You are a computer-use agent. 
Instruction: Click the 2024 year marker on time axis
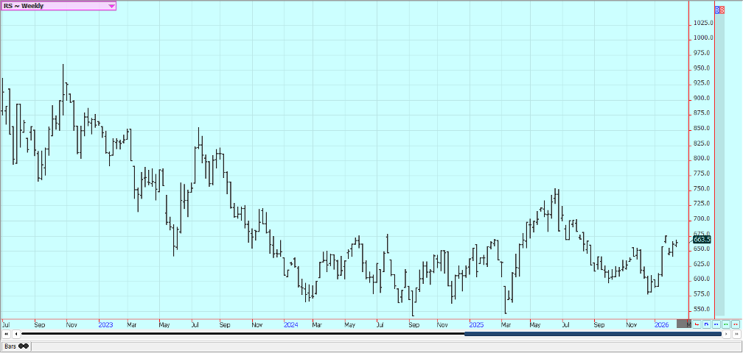point(290,324)
